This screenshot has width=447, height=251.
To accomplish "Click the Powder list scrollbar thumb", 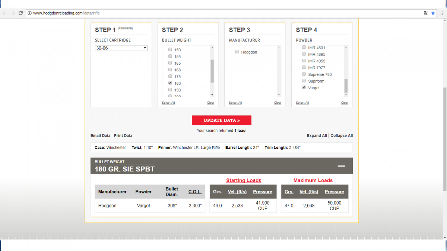I will click(346, 86).
